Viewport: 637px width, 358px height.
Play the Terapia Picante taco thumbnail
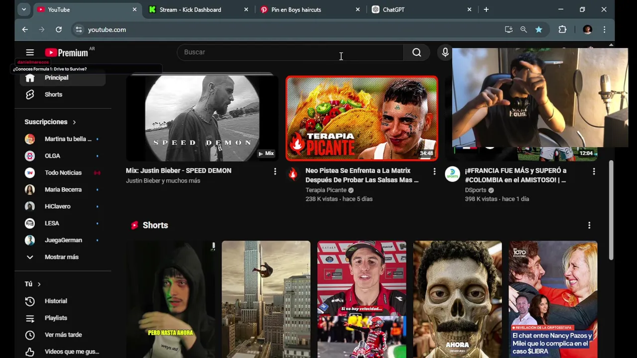click(x=362, y=118)
